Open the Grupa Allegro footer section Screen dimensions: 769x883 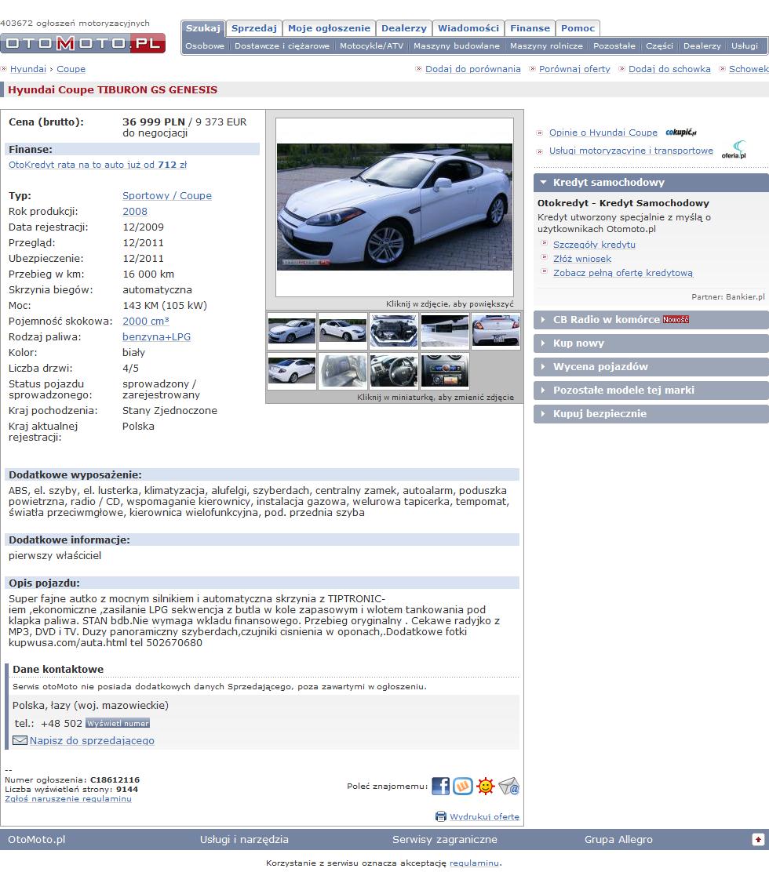click(x=618, y=840)
